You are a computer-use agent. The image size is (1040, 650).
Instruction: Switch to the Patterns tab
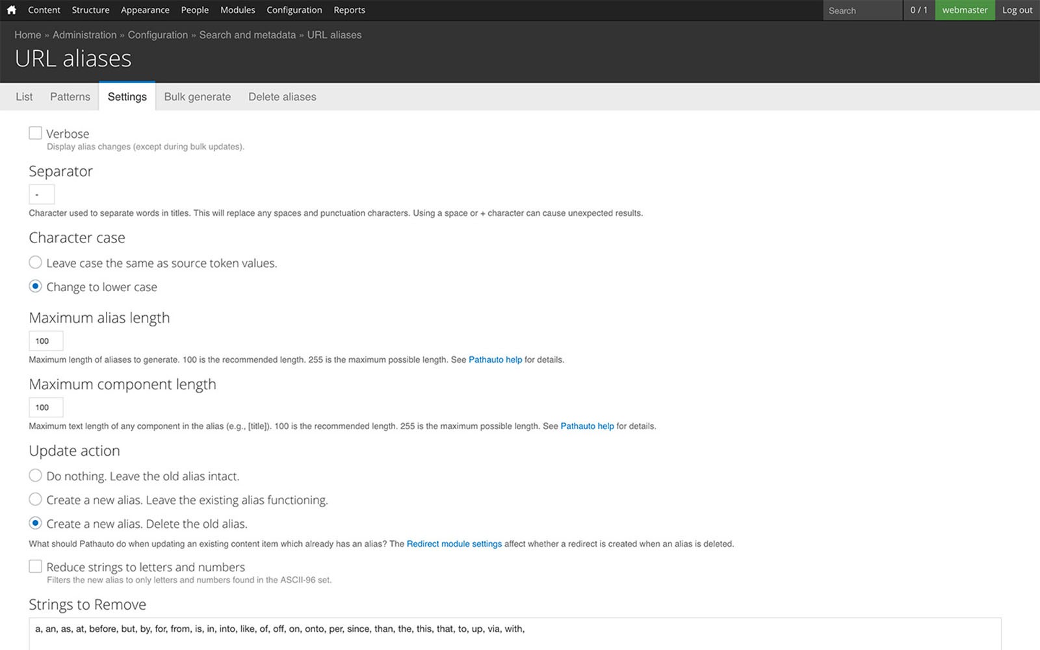coord(70,97)
